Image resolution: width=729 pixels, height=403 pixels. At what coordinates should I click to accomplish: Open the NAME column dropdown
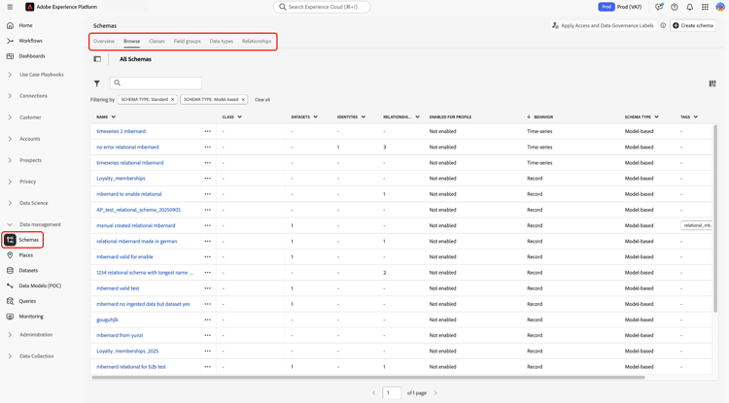pos(114,117)
